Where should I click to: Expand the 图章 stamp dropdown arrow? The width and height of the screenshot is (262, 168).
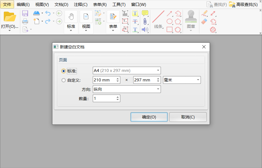191,31
